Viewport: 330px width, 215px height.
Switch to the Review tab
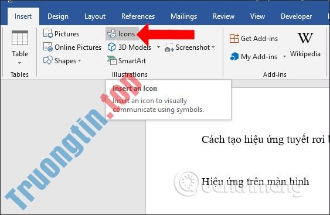point(223,16)
